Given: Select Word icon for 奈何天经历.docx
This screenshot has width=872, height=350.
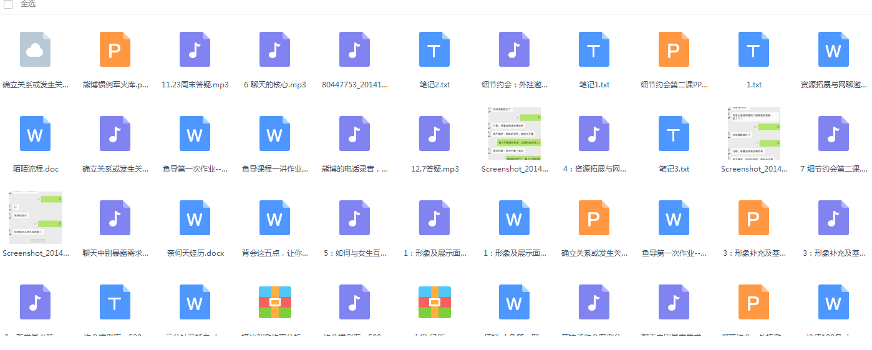Looking at the screenshot, I should (195, 218).
